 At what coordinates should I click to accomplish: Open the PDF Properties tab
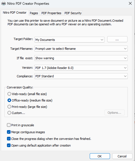point(51,13)
